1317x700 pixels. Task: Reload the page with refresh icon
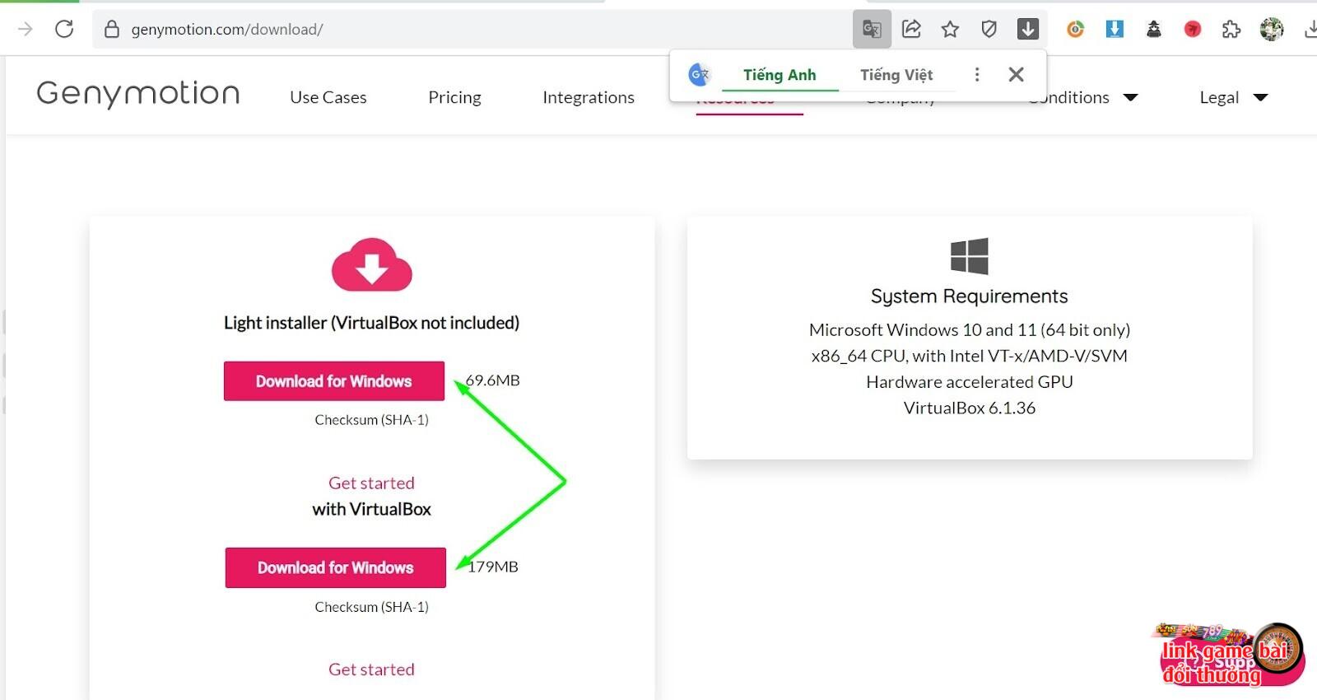[x=64, y=29]
